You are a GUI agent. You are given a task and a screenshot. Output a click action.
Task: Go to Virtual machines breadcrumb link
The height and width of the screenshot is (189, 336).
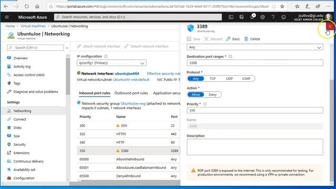point(33,26)
